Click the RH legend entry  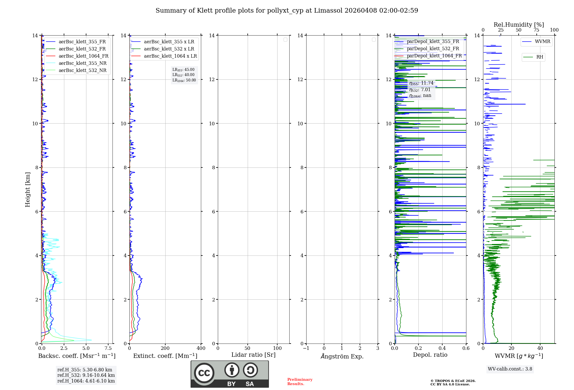(x=539, y=57)
